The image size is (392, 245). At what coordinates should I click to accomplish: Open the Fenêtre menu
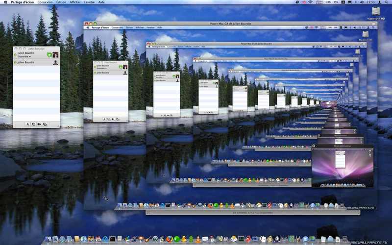pyautogui.click(x=89, y=2)
